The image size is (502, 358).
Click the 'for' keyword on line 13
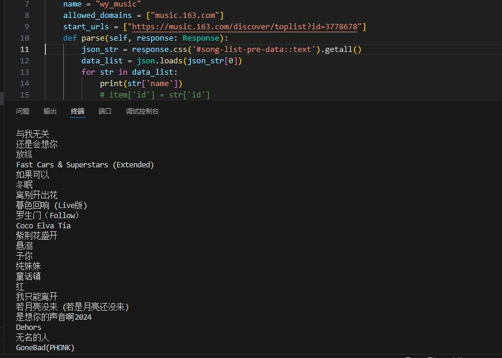click(x=88, y=72)
